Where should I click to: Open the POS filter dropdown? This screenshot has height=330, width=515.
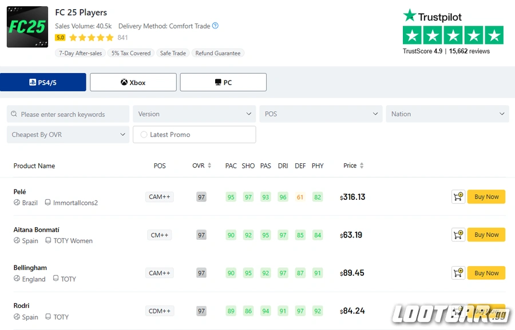pos(321,114)
